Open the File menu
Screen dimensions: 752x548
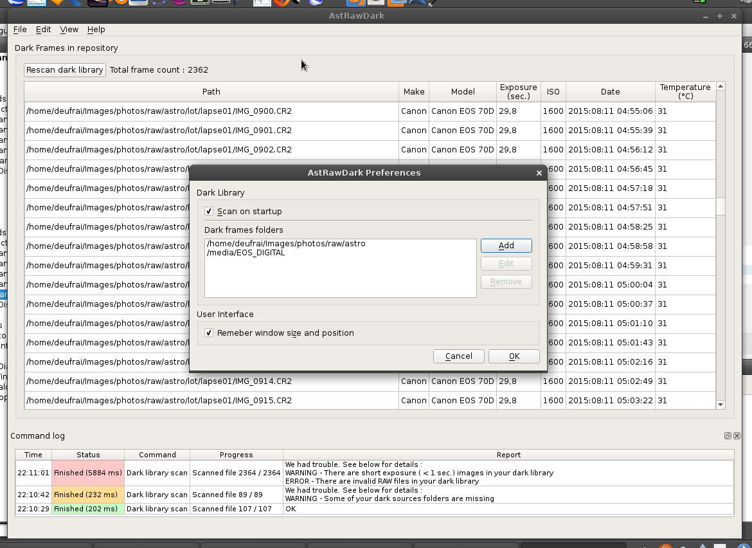pyautogui.click(x=20, y=29)
